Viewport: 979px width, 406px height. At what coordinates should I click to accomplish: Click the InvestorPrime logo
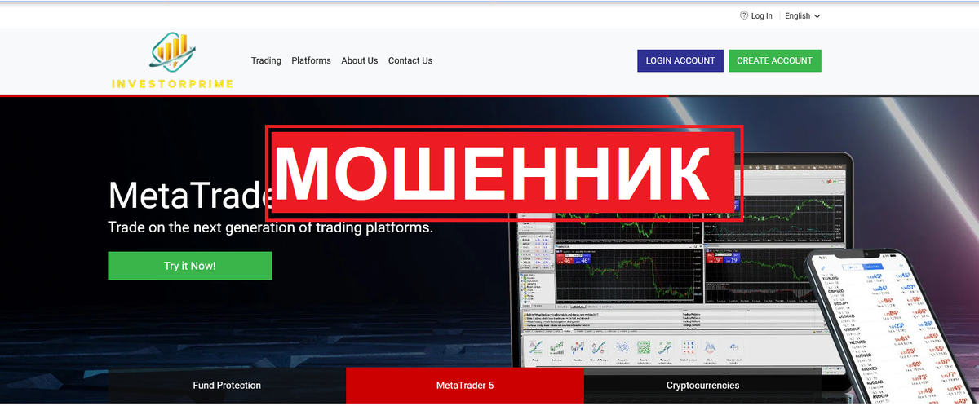click(x=173, y=61)
